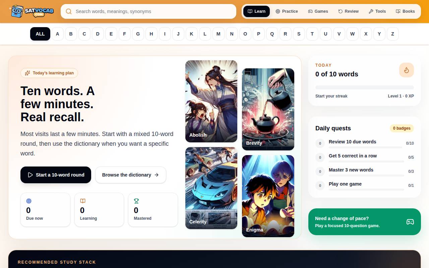Image resolution: width=429 pixels, height=268 pixels.
Task: Click the Master 3 new words quest
Action: pyautogui.click(x=365, y=172)
